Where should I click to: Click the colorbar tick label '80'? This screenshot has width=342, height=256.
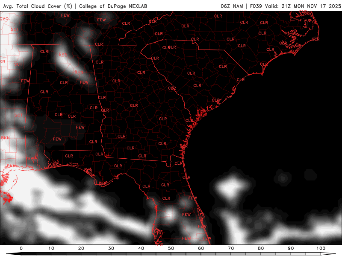coord(261,248)
